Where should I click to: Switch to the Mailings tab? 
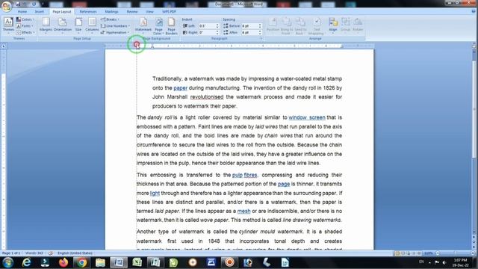[111, 12]
